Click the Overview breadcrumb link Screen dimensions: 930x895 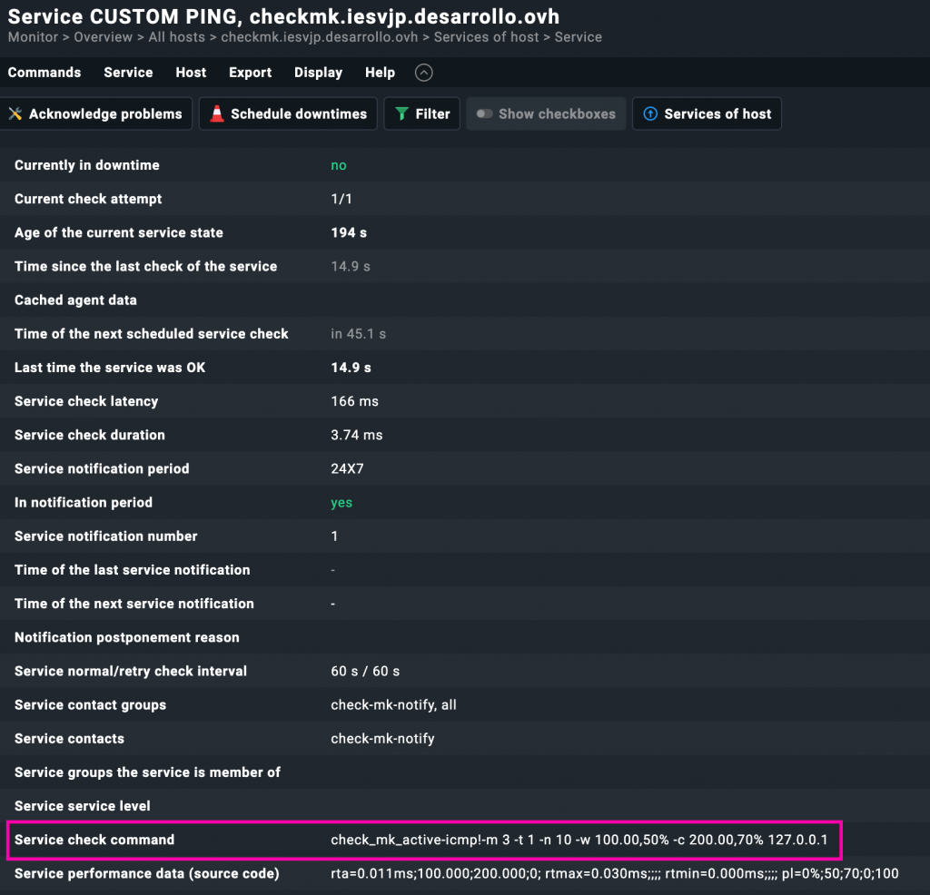(x=103, y=37)
